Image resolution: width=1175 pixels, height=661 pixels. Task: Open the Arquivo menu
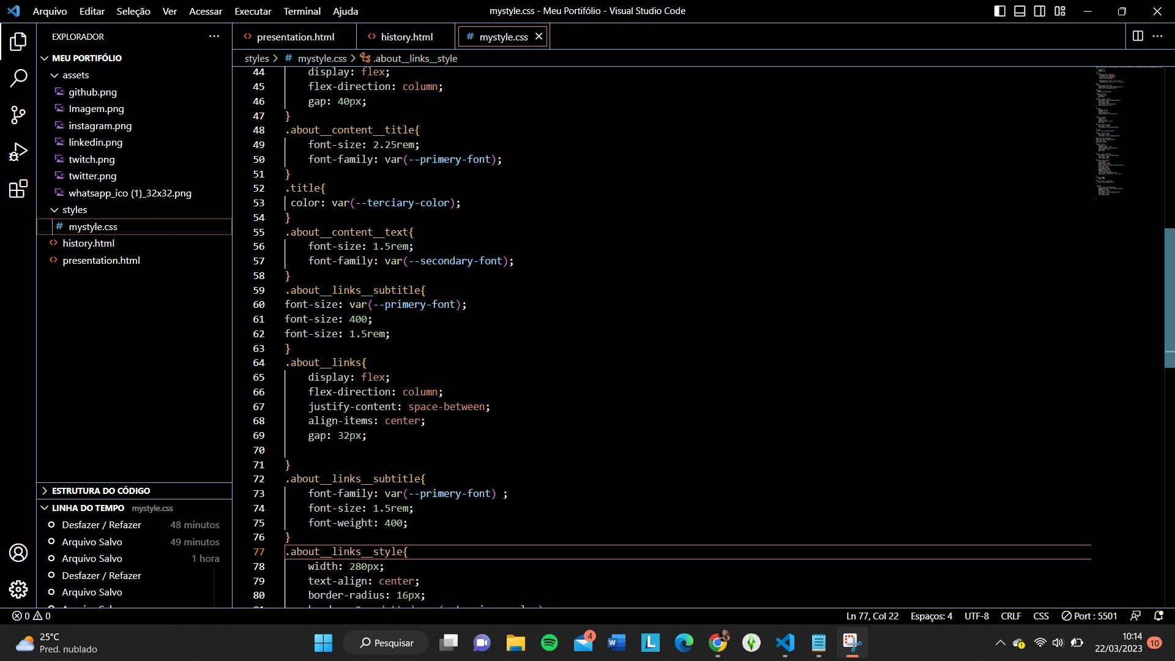coord(50,11)
